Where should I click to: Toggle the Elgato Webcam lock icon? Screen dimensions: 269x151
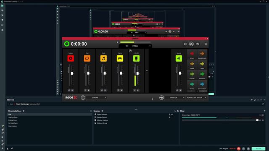pos(170,115)
